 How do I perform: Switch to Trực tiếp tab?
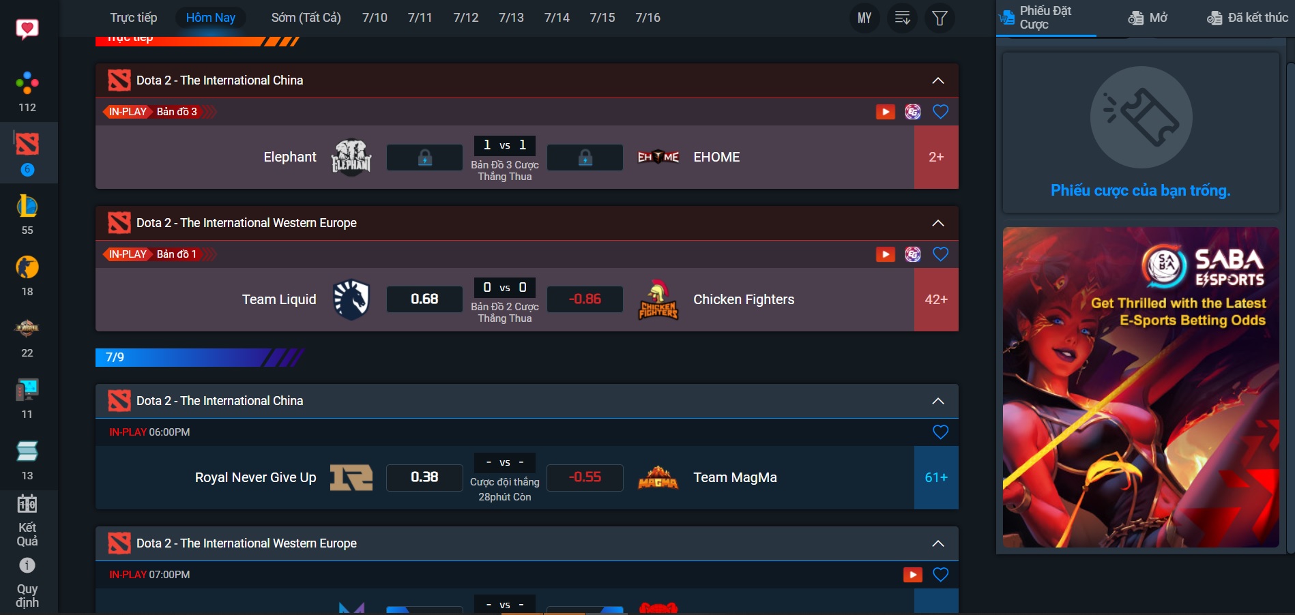(134, 18)
